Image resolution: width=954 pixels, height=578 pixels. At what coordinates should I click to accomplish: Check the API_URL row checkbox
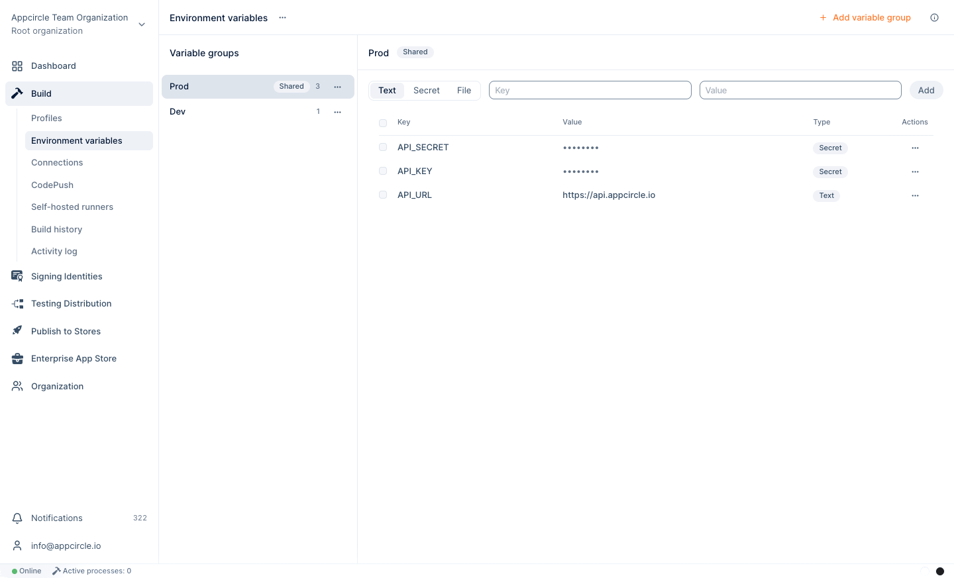click(x=383, y=195)
